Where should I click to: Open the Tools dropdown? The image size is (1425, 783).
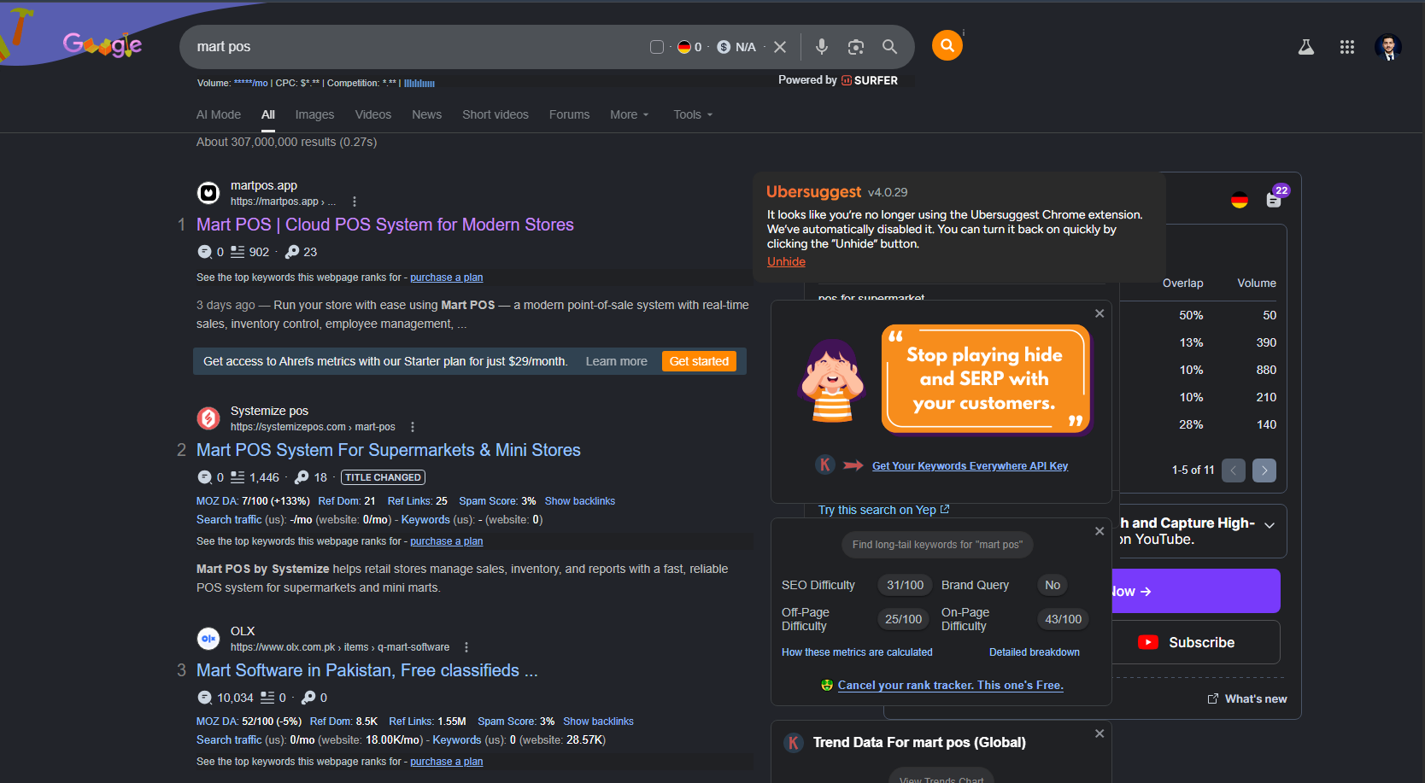[x=693, y=114]
